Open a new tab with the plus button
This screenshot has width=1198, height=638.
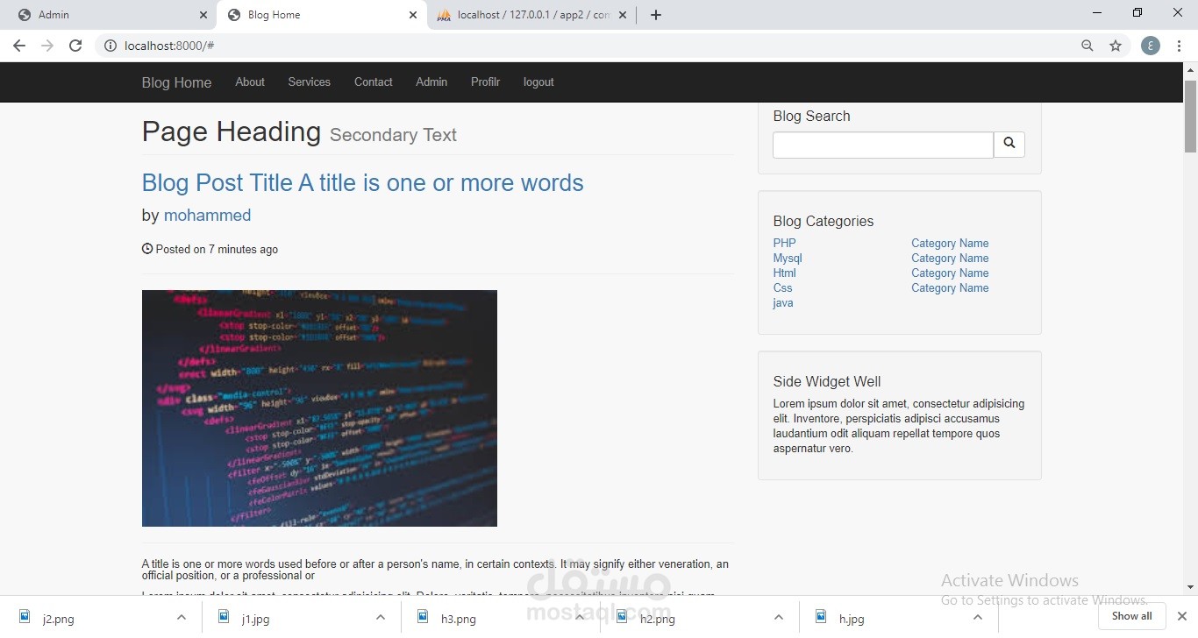point(656,15)
